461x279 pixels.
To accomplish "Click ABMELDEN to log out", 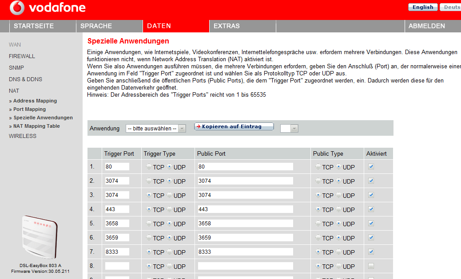I will point(426,26).
